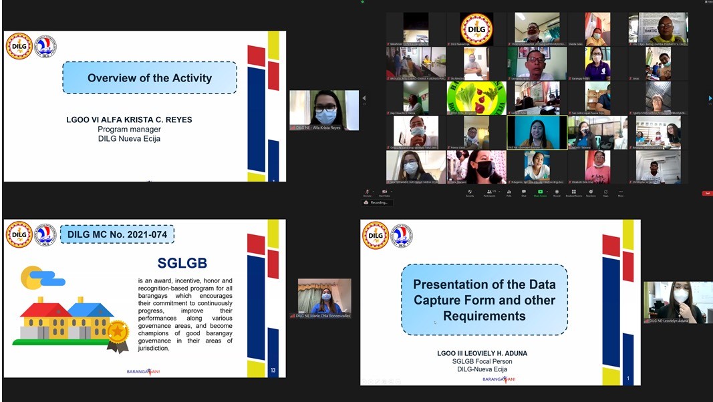
Task: Expand audio options arrow beside Unmute
Action: (373, 191)
